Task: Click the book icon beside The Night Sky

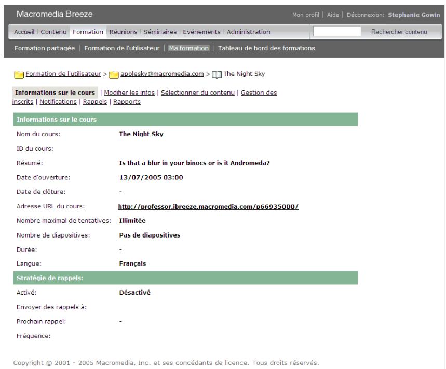Action: click(217, 75)
